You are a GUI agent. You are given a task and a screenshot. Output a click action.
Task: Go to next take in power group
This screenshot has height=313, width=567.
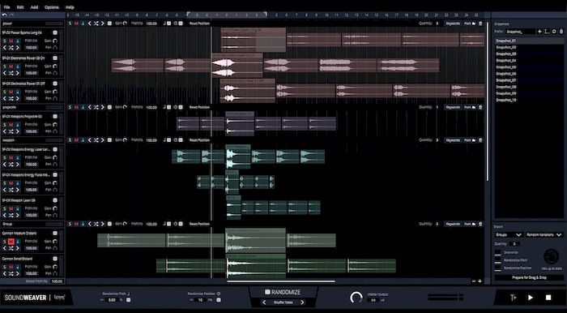102,24
